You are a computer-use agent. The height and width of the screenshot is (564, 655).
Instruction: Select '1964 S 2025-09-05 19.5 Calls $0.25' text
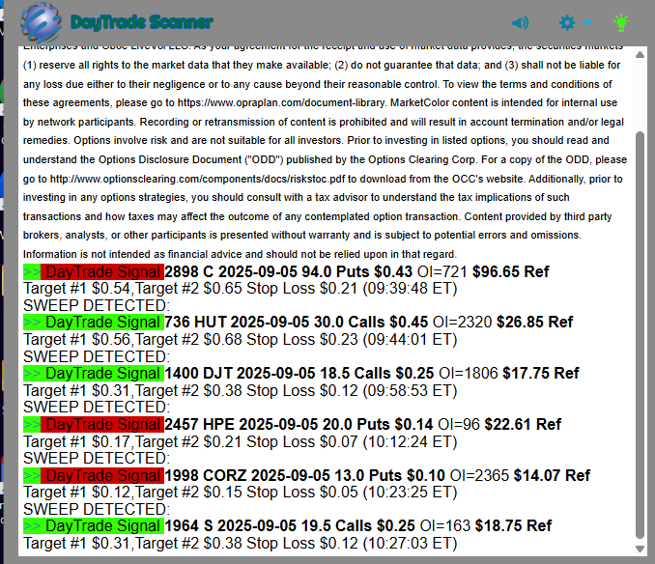point(290,525)
